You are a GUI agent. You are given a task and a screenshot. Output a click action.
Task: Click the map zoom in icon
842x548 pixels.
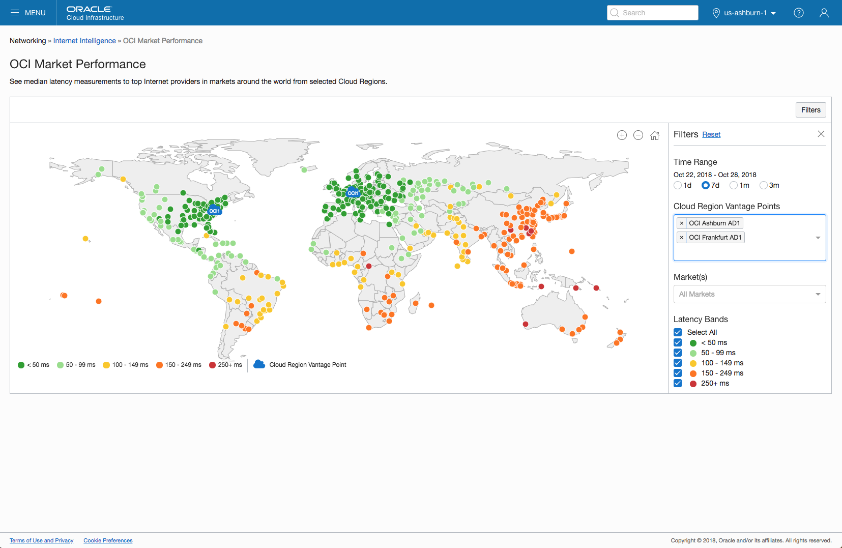tap(622, 135)
